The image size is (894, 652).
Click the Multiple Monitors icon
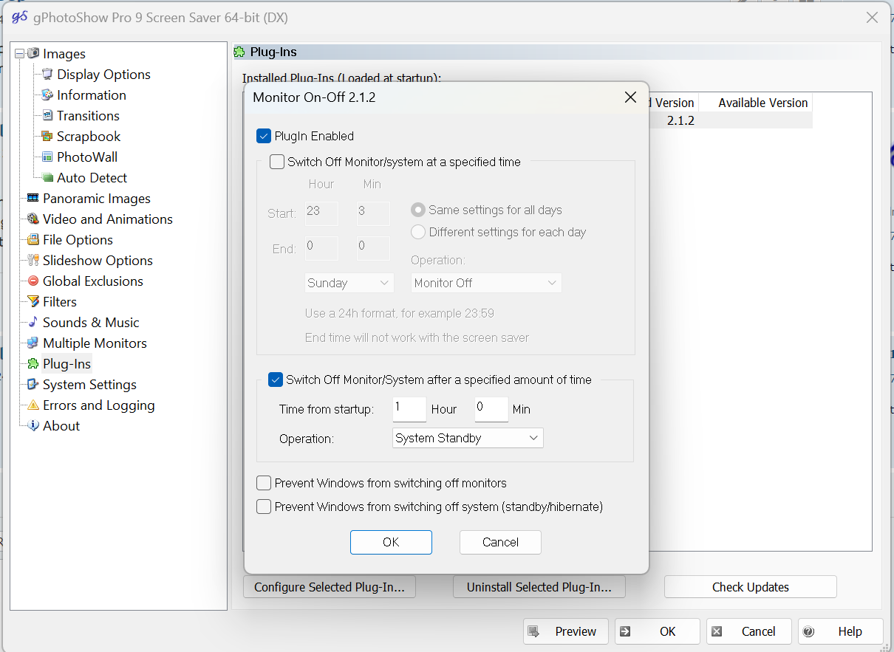coord(33,343)
